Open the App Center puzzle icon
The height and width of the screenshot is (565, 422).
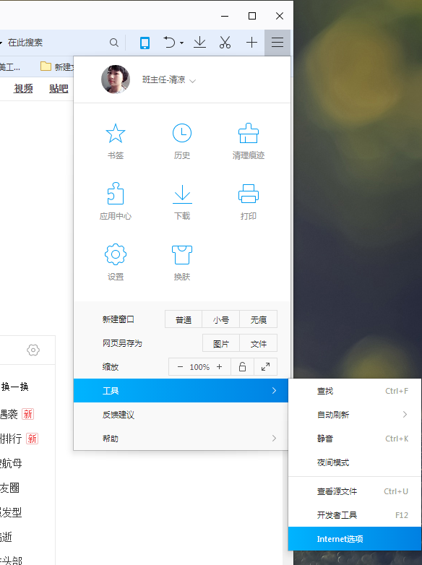[116, 194]
